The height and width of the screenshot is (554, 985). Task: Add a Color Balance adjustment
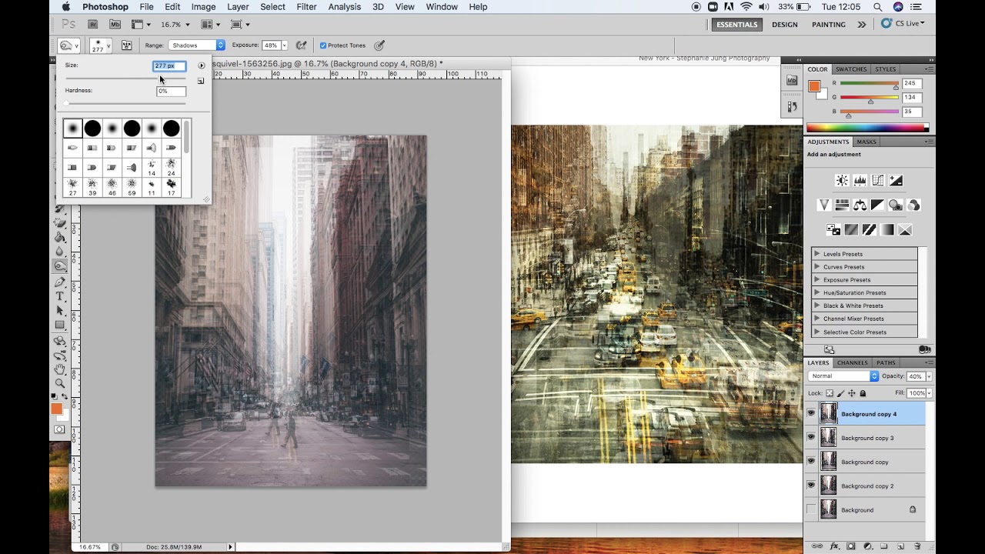point(860,205)
